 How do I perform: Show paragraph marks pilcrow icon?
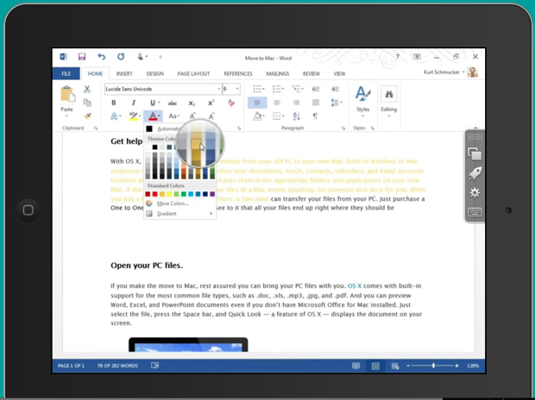tap(315, 116)
